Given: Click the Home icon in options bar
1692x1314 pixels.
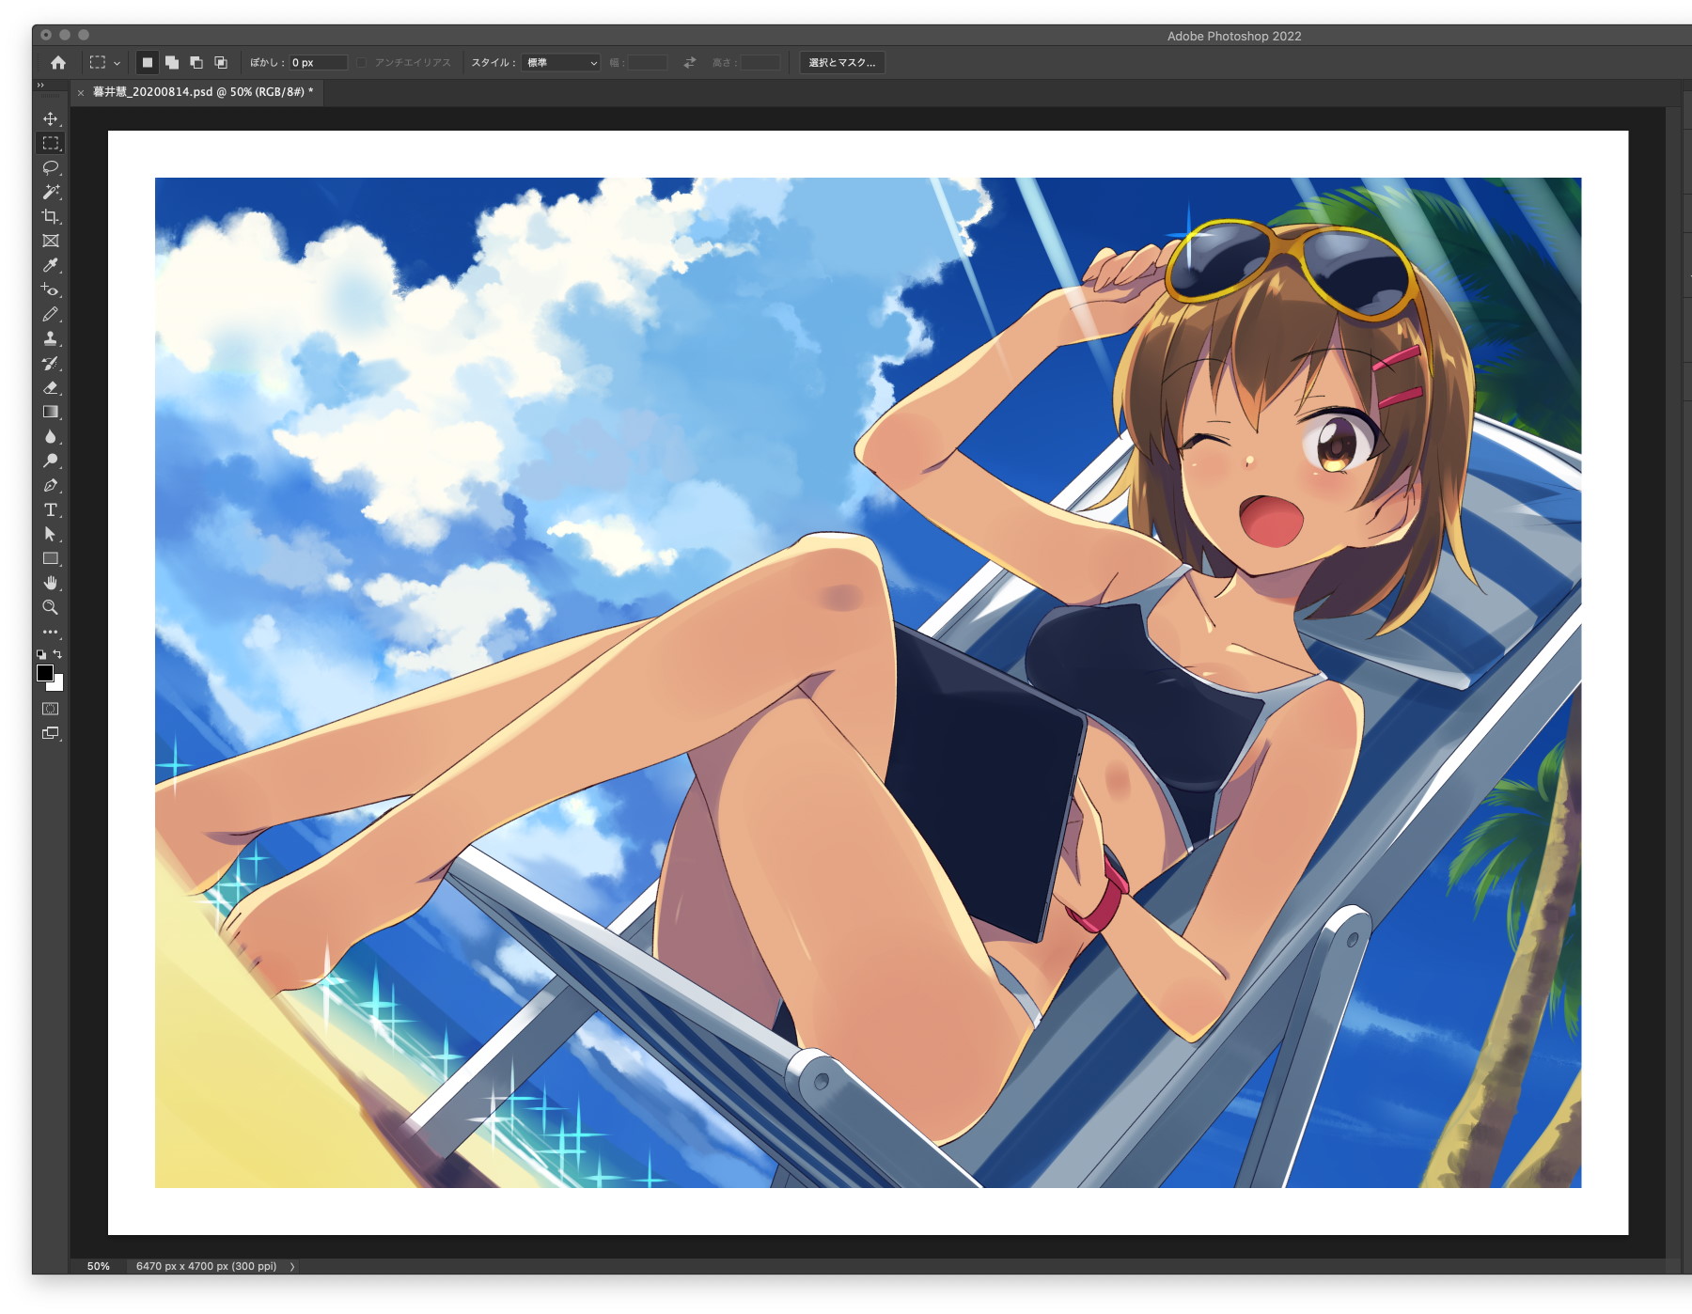Looking at the screenshot, I should pos(58,63).
